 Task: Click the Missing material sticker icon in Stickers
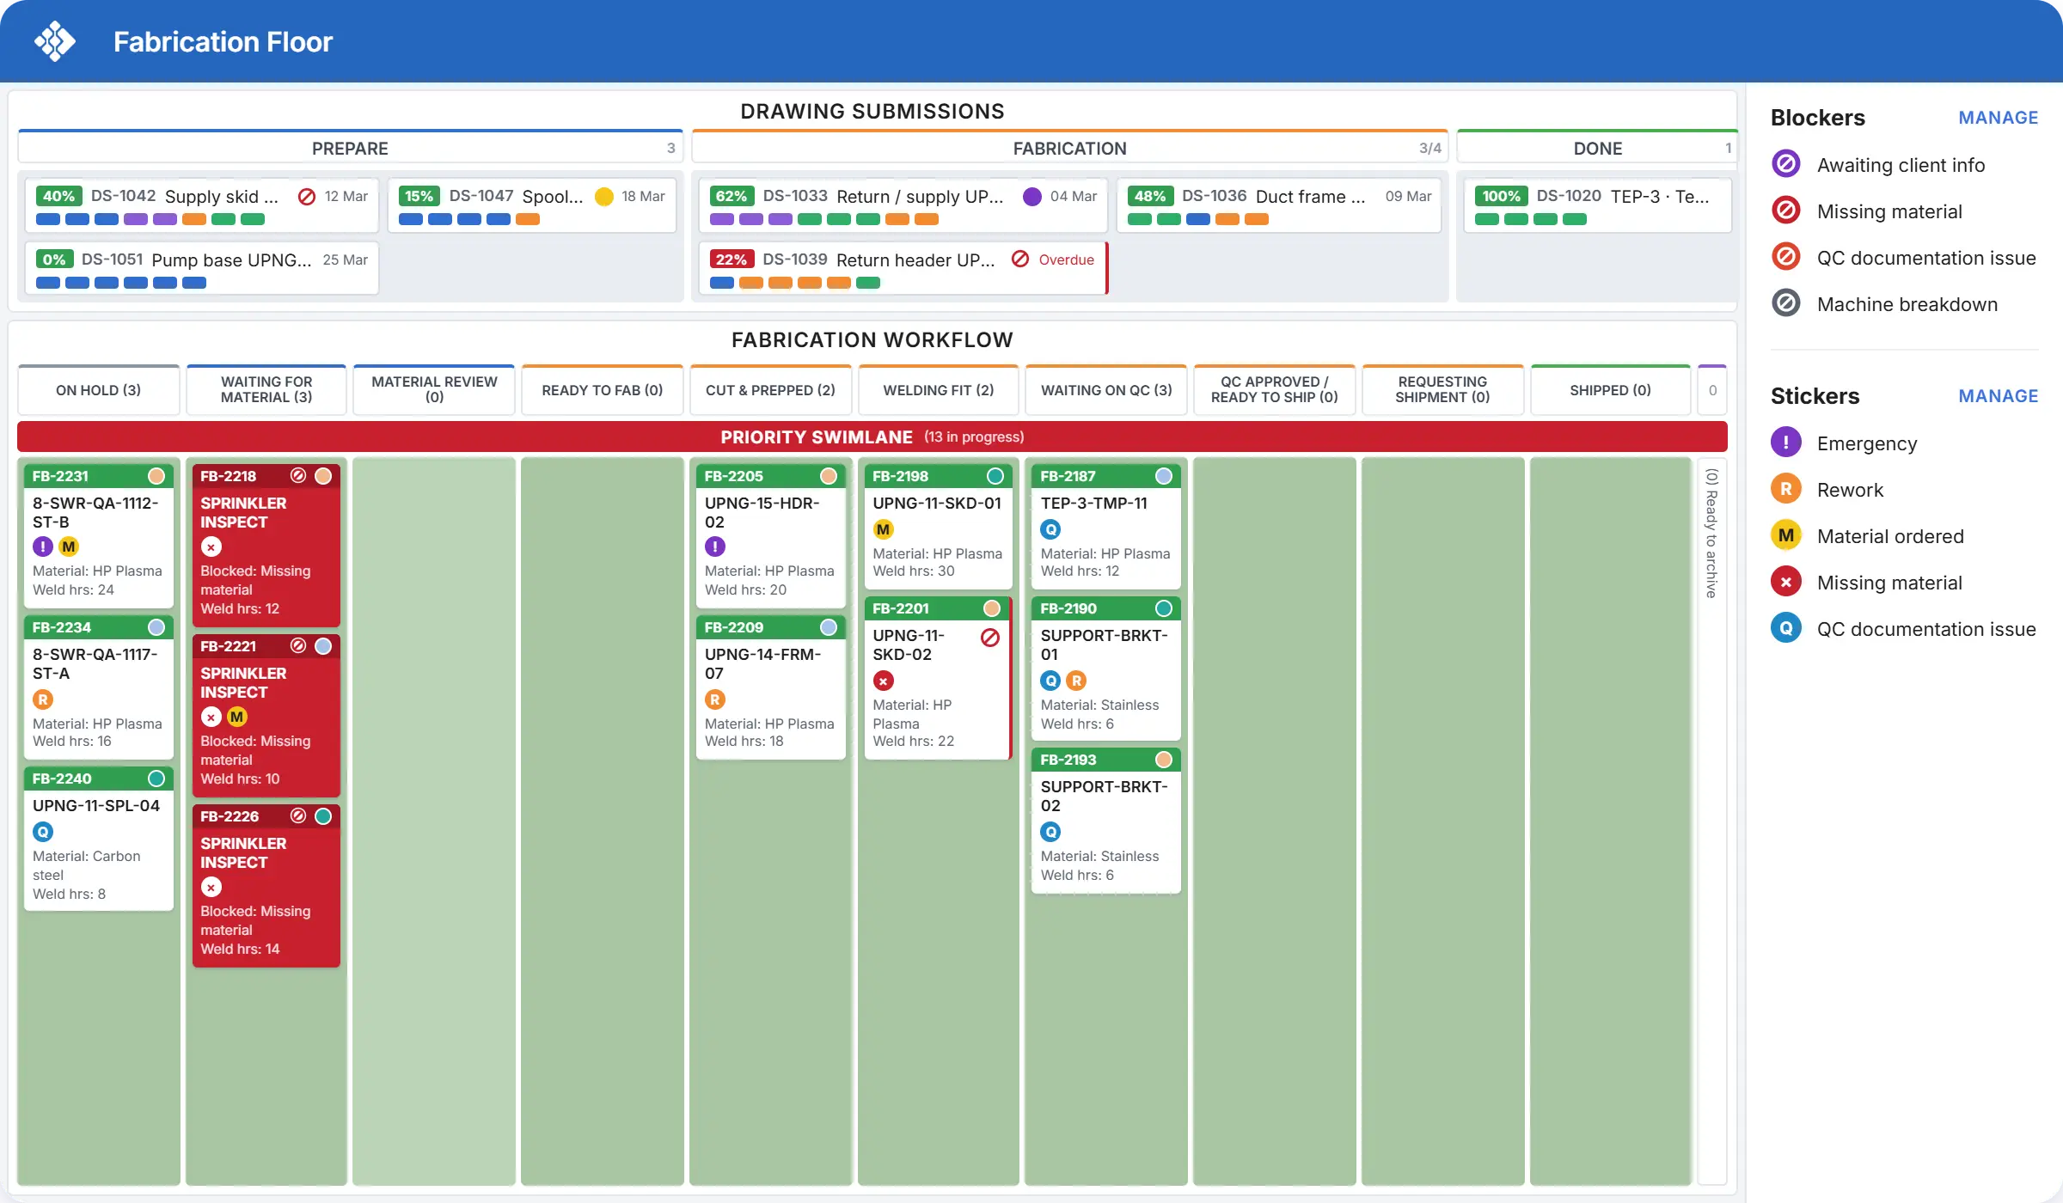coord(1786,582)
